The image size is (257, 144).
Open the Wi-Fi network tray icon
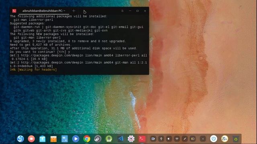click(x=177, y=139)
